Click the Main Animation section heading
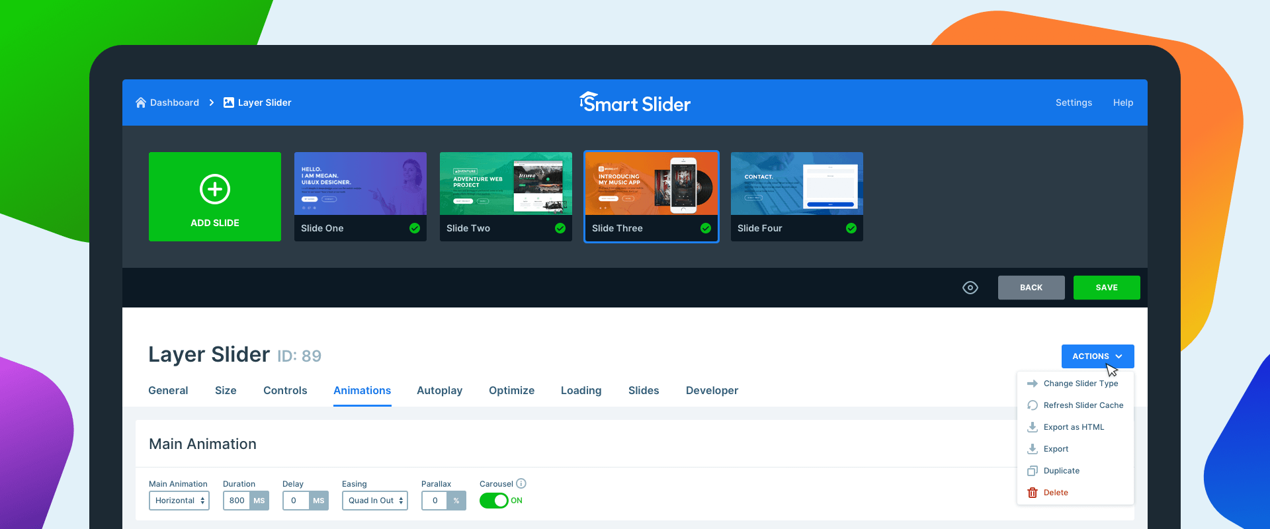Viewport: 1270px width, 529px height. pos(202,444)
